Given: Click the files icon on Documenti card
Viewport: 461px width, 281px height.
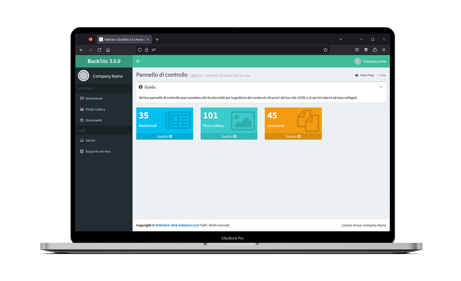Looking at the screenshot, I should coord(308,121).
